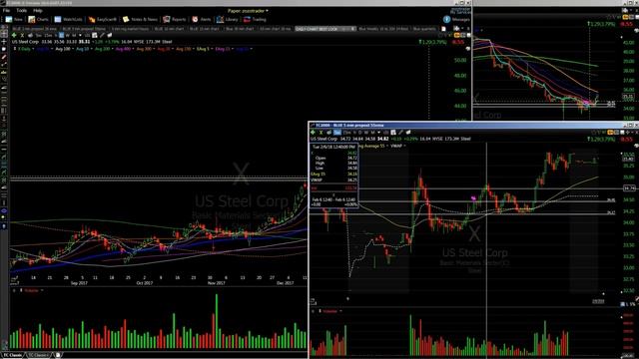
Task: Select Daily timeframe in main chart
Action: click(x=61, y=36)
